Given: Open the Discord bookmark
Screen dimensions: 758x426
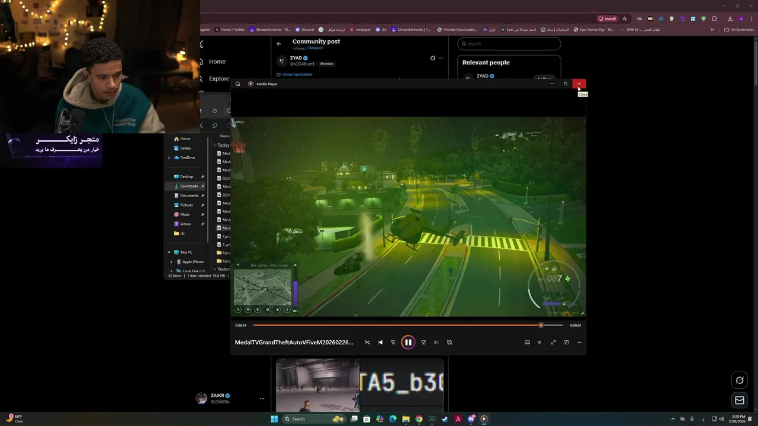Looking at the screenshot, I should (305, 30).
